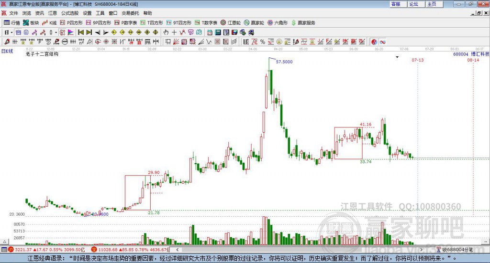The height and width of the screenshot is (263, 490).
Task: Open the calendar icon
Action: pos(210,32)
